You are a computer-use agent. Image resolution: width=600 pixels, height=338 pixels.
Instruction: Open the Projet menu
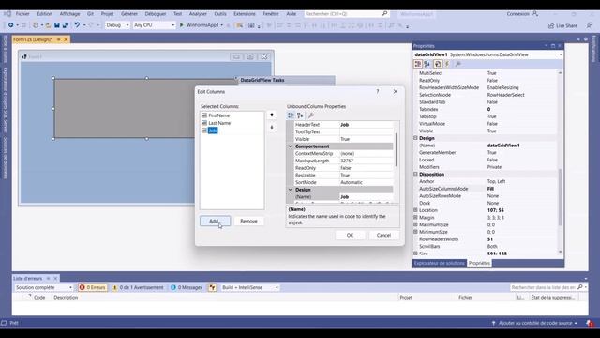(108, 14)
